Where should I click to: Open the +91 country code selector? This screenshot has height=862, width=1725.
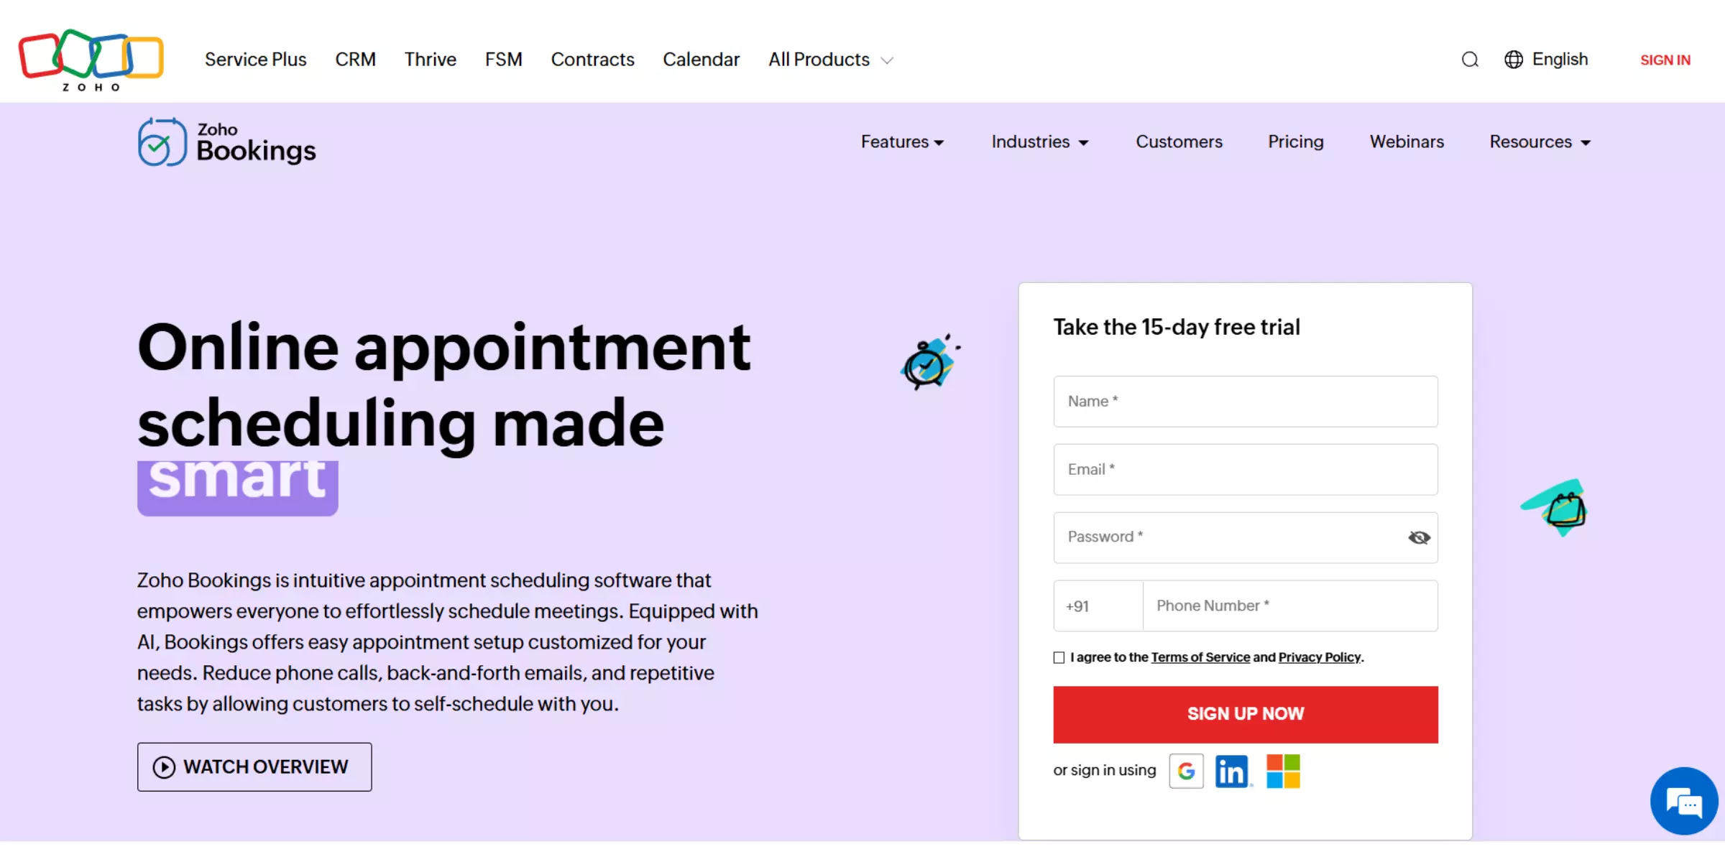(x=1096, y=606)
